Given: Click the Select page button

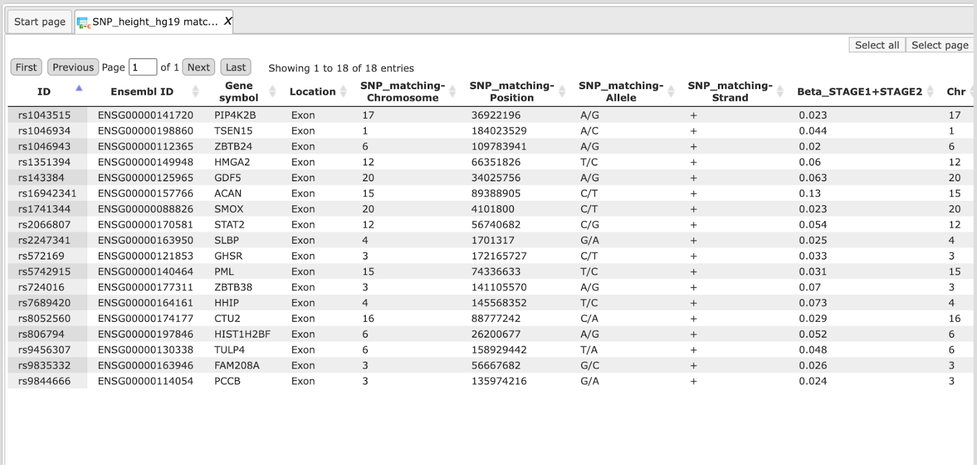Looking at the screenshot, I should [940, 45].
